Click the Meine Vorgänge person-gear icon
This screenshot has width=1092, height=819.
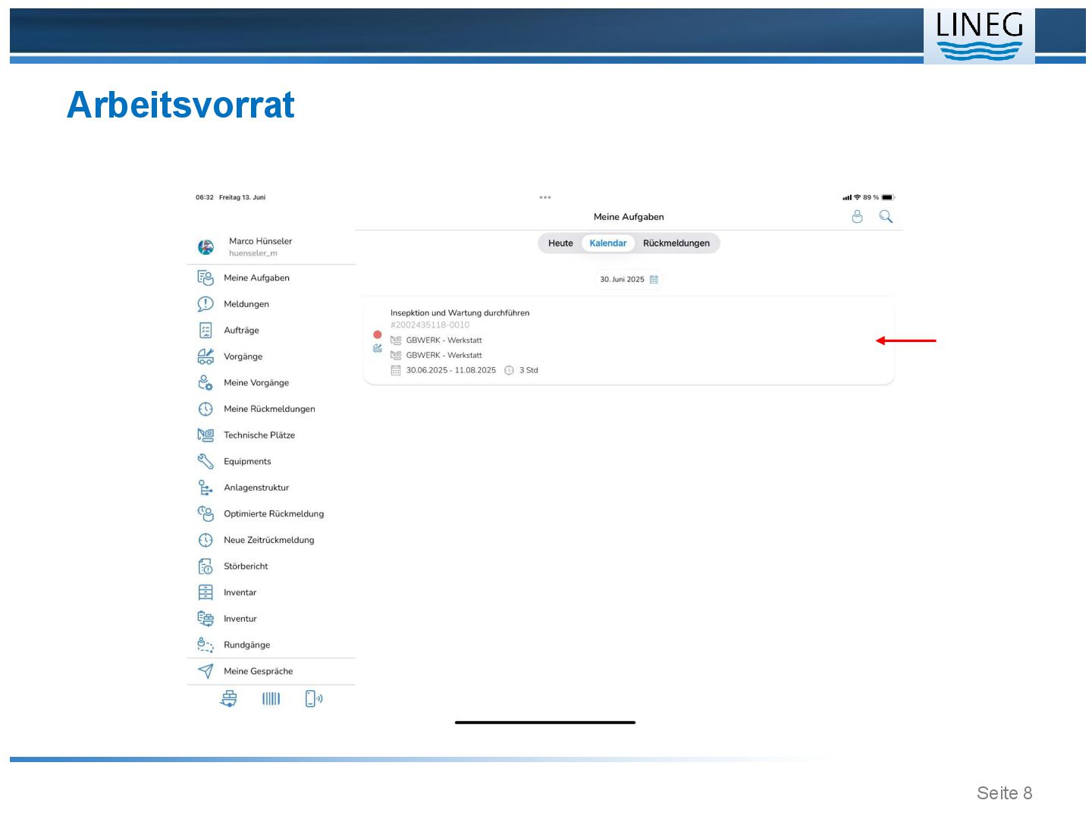[206, 383]
